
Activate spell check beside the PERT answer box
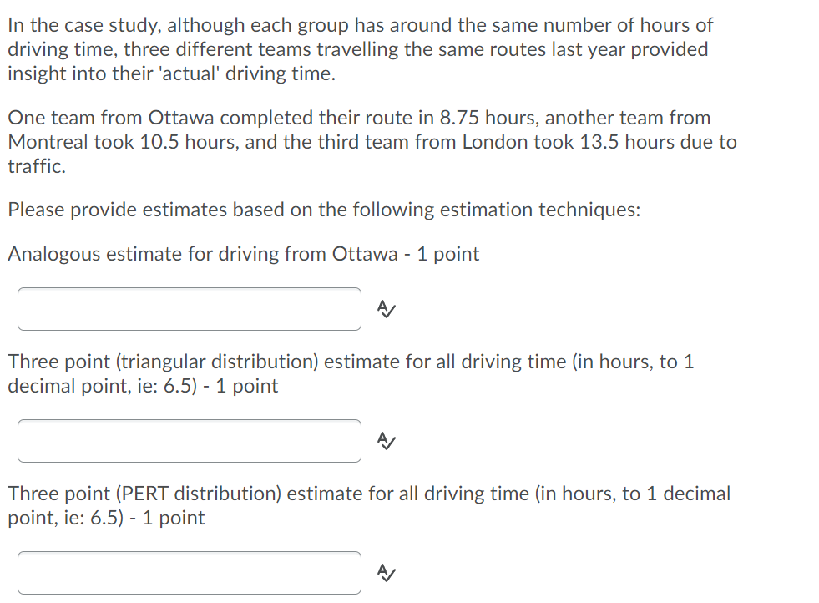[386, 573]
